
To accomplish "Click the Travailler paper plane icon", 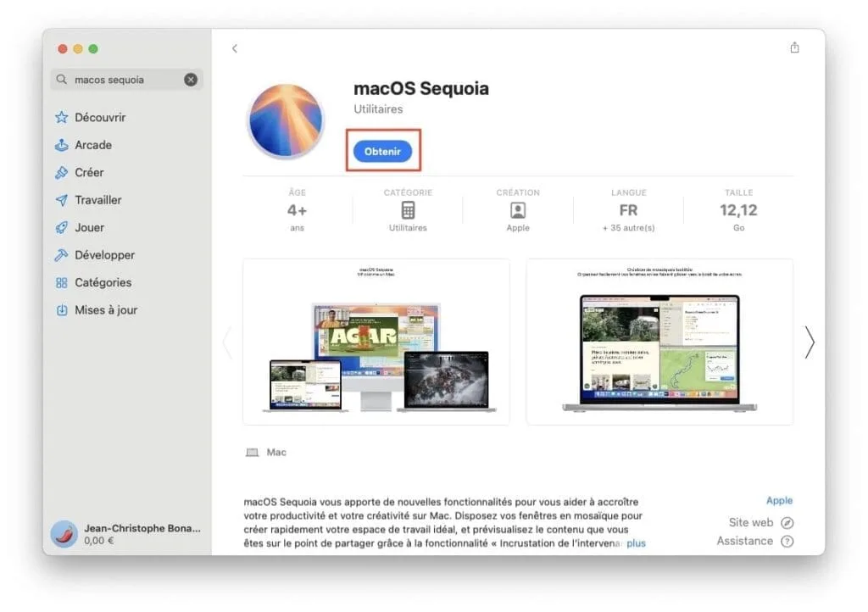I will tap(61, 200).
